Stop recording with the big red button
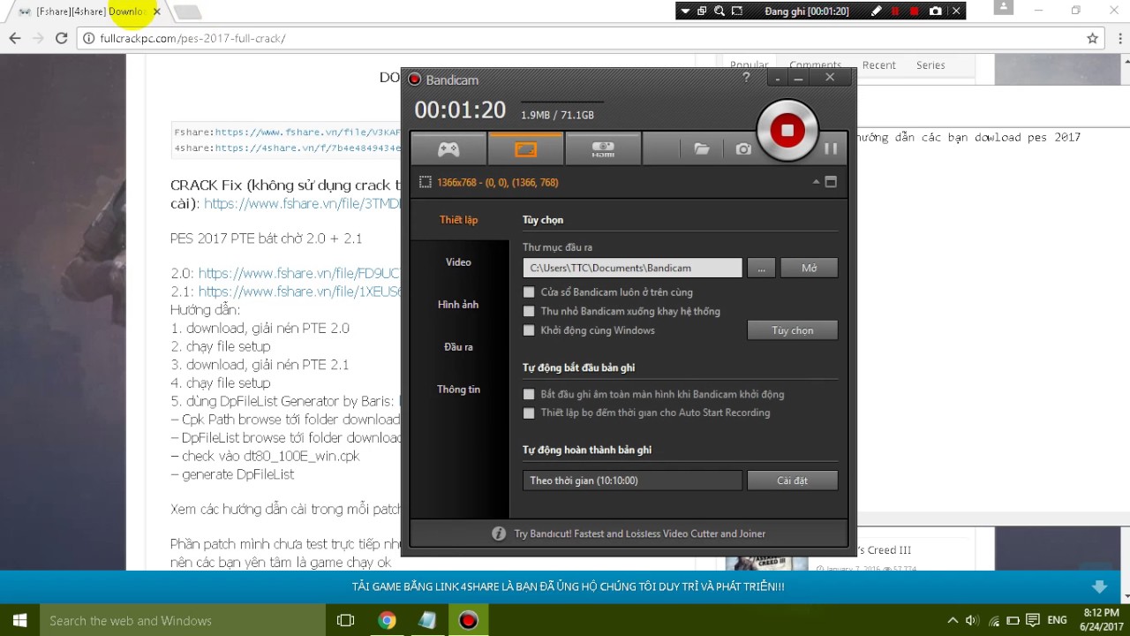This screenshot has width=1130, height=636. pyautogui.click(x=788, y=130)
